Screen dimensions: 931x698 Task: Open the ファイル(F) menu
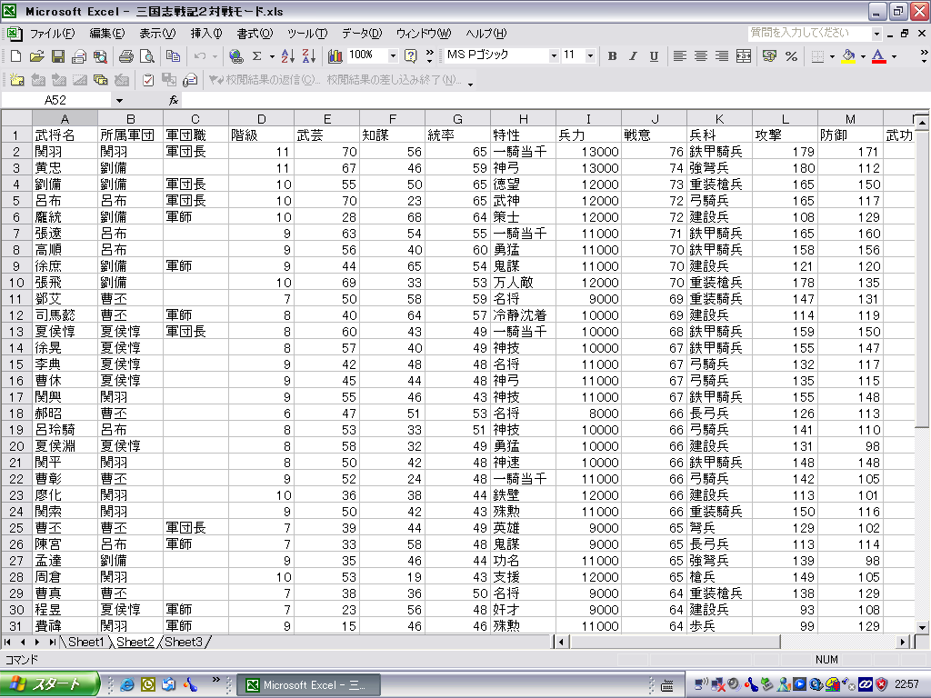coord(52,34)
